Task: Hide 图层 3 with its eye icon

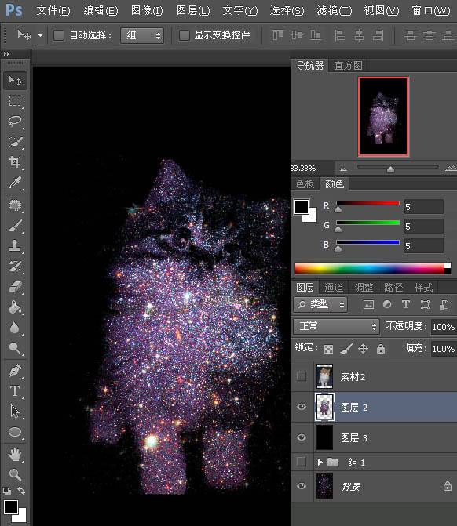Action: click(302, 437)
